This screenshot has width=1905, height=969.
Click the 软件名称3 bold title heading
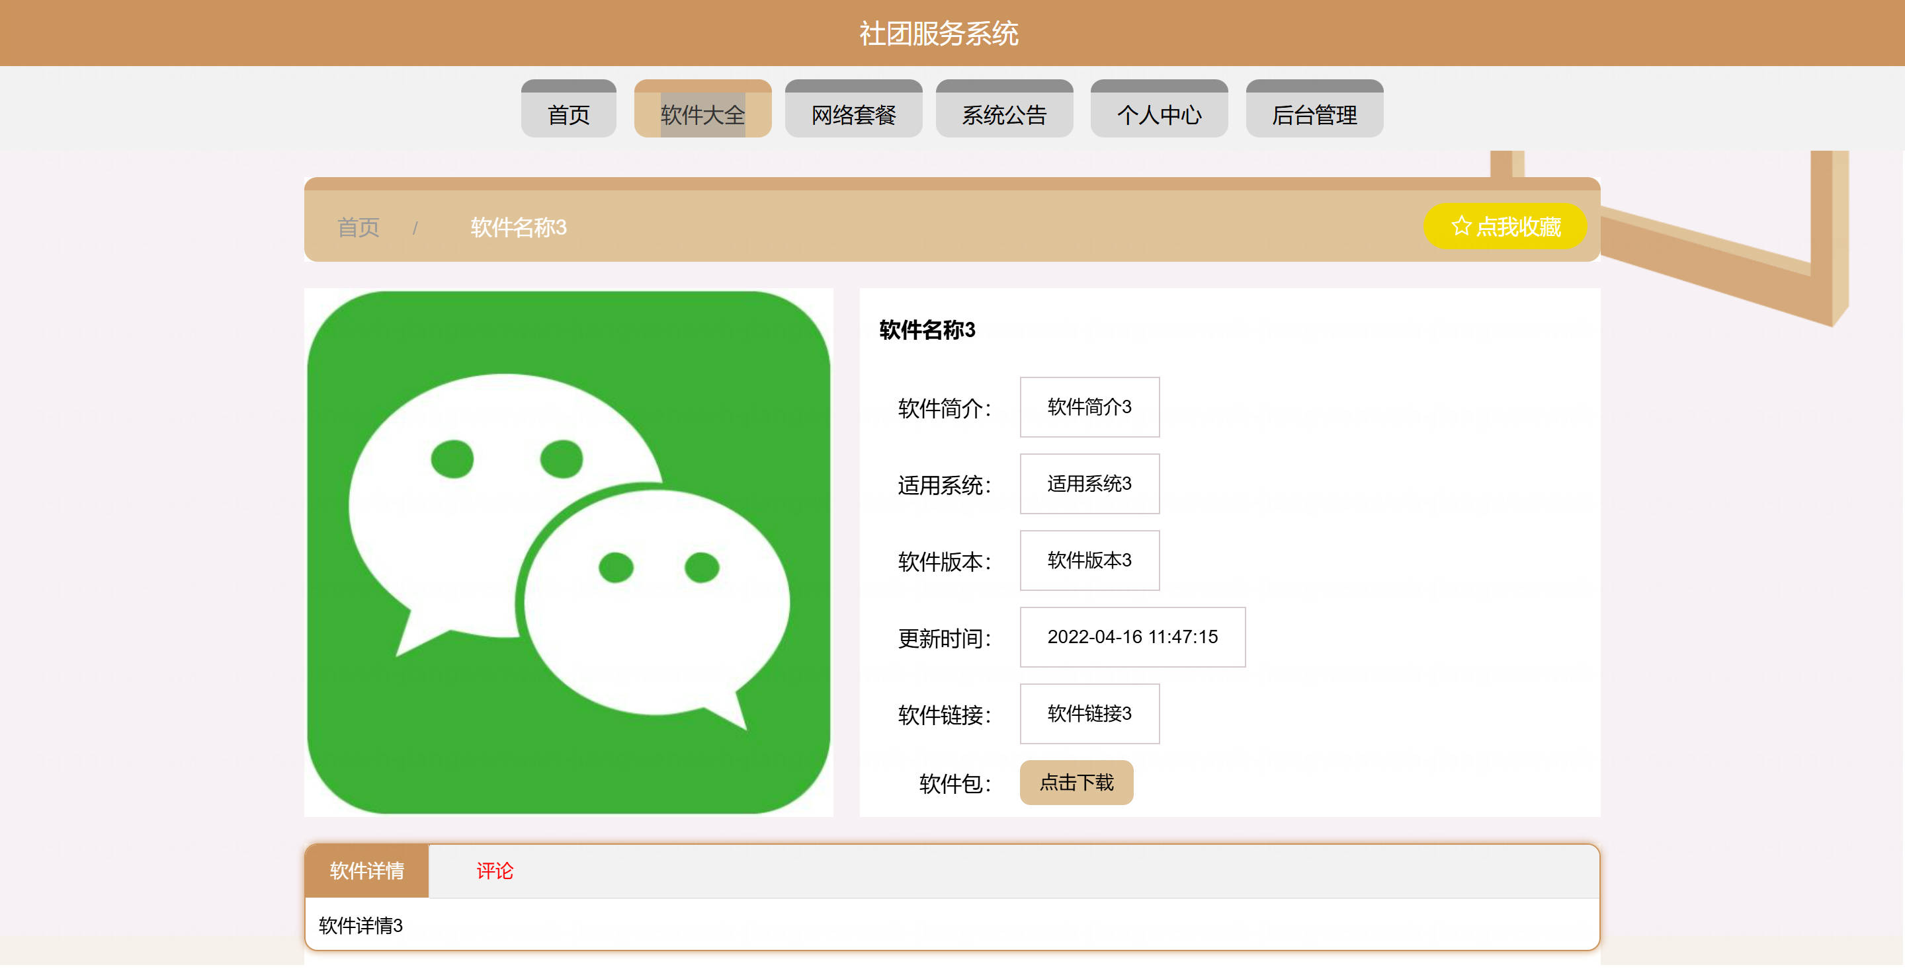(927, 330)
